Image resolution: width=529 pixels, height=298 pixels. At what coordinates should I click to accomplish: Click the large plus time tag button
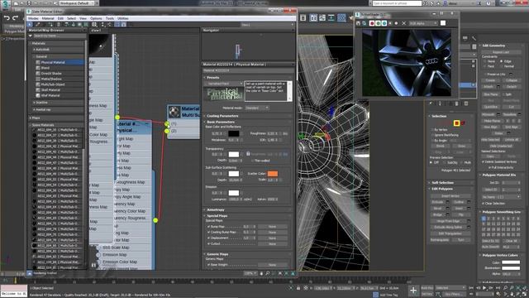tap(413, 291)
